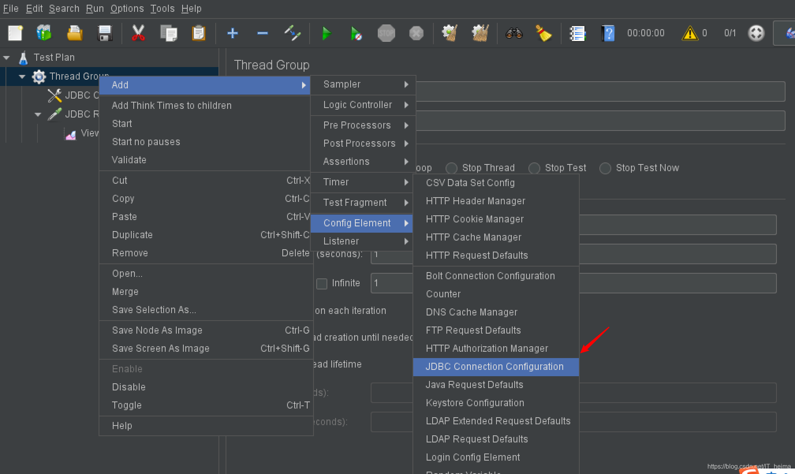Choose JDBC Connection Configuration menu entry
The height and width of the screenshot is (474, 795).
[x=495, y=367]
